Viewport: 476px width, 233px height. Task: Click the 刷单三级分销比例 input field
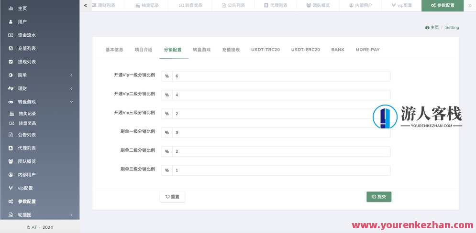tap(281, 170)
